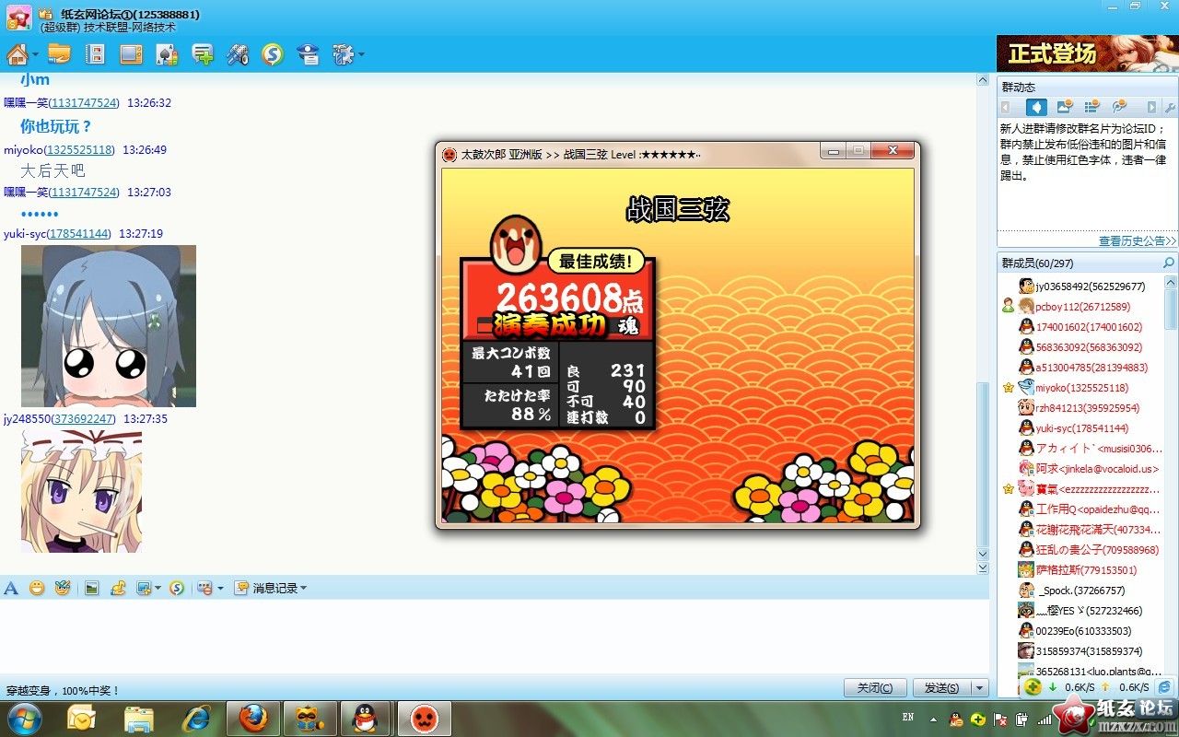Expand the message blocking dropdown arrow
The image size is (1179, 737).
[220, 588]
